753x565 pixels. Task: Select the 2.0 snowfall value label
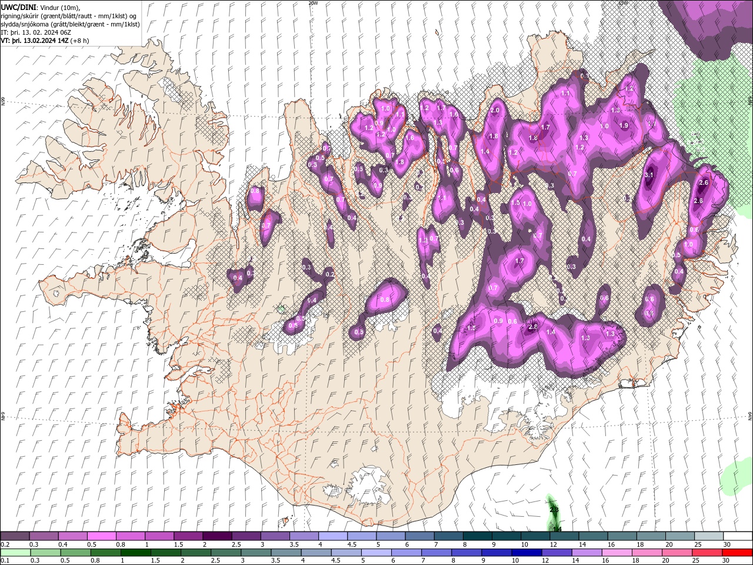pos(495,110)
